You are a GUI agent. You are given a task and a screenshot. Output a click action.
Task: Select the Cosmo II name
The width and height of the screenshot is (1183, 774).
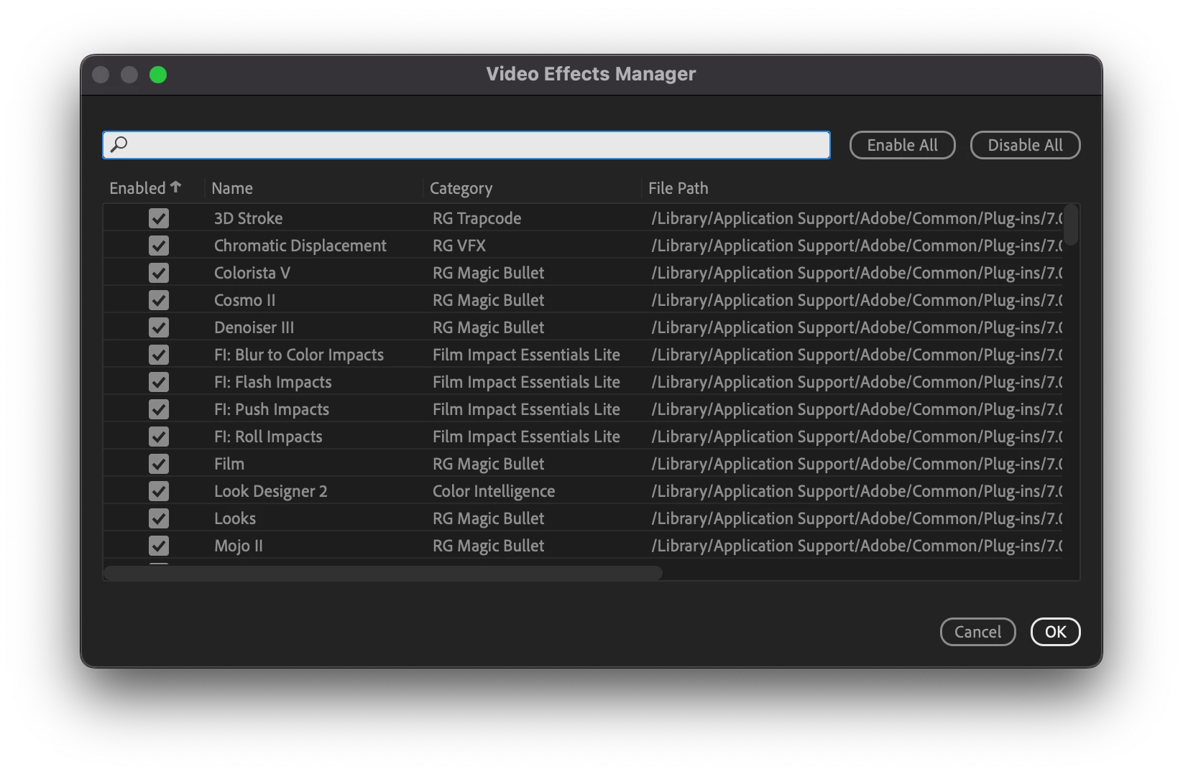coord(244,300)
